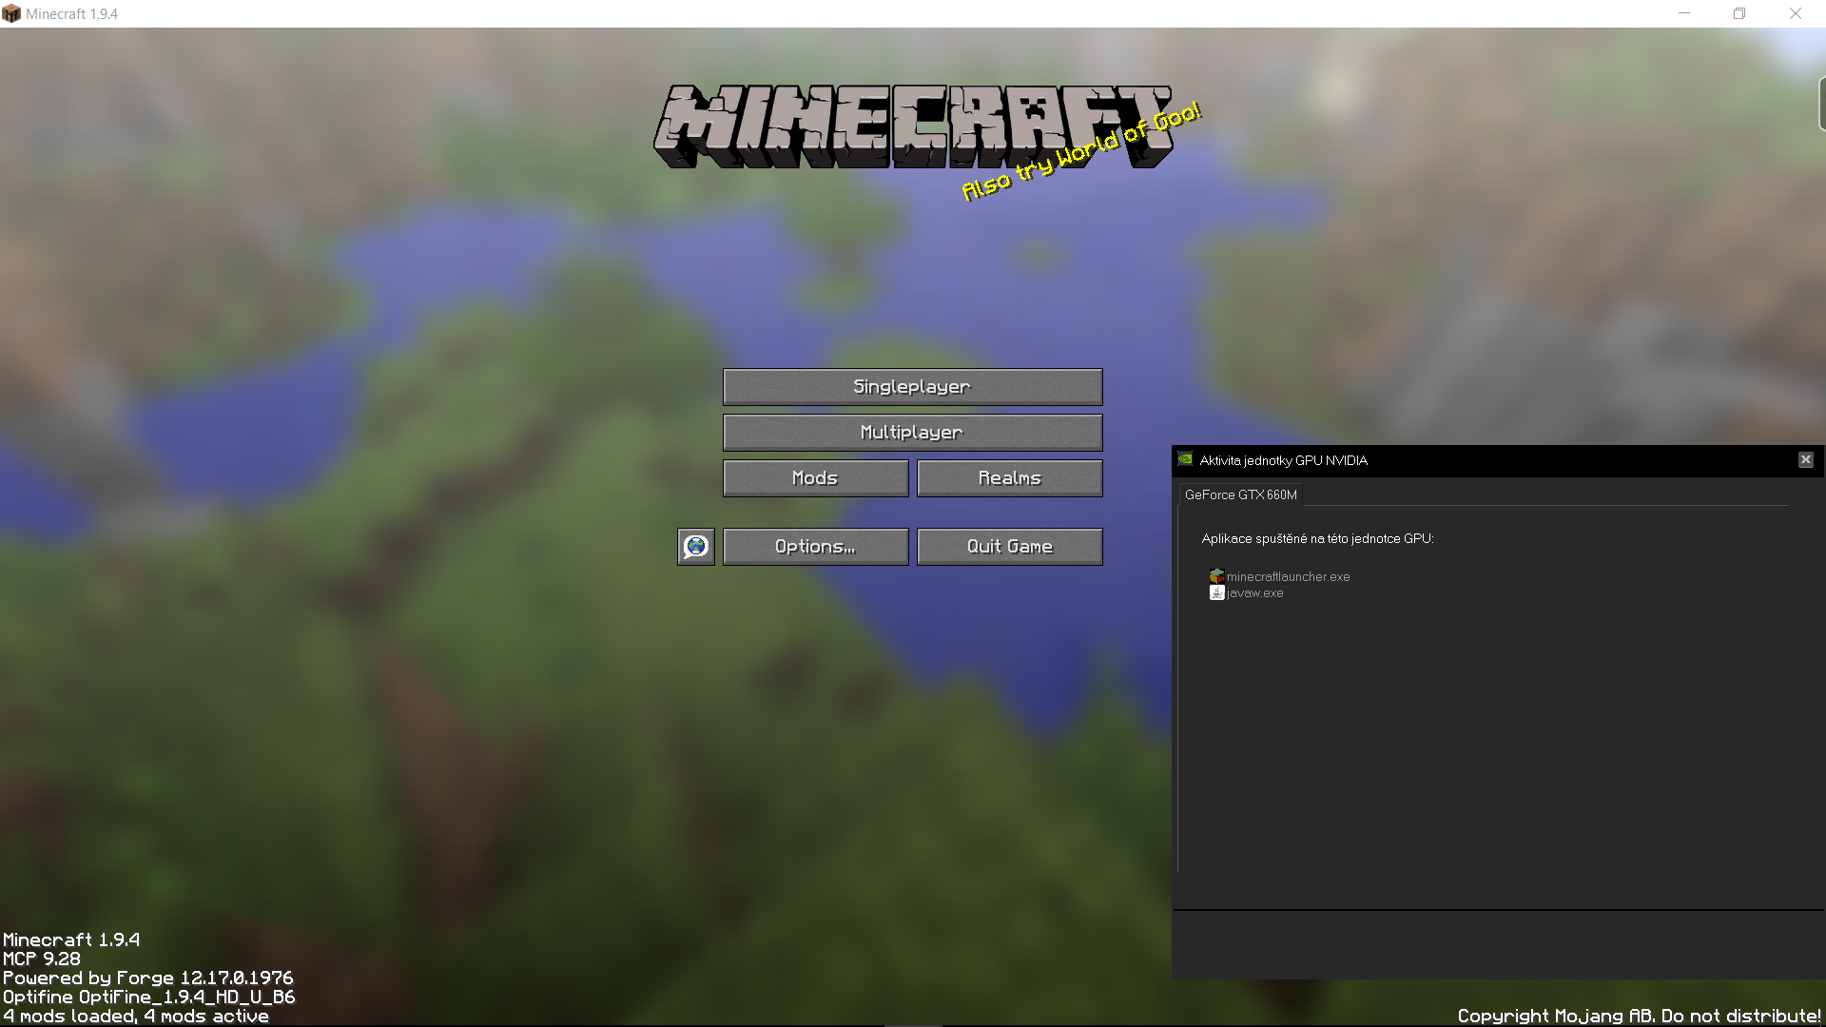Image resolution: width=1826 pixels, height=1027 pixels.
Task: Open the Multiplayer server list
Action: [x=912, y=433]
